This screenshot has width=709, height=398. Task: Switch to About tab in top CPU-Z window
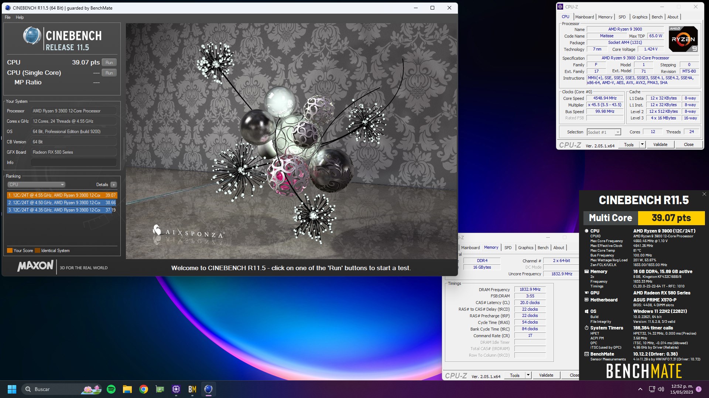point(673,17)
